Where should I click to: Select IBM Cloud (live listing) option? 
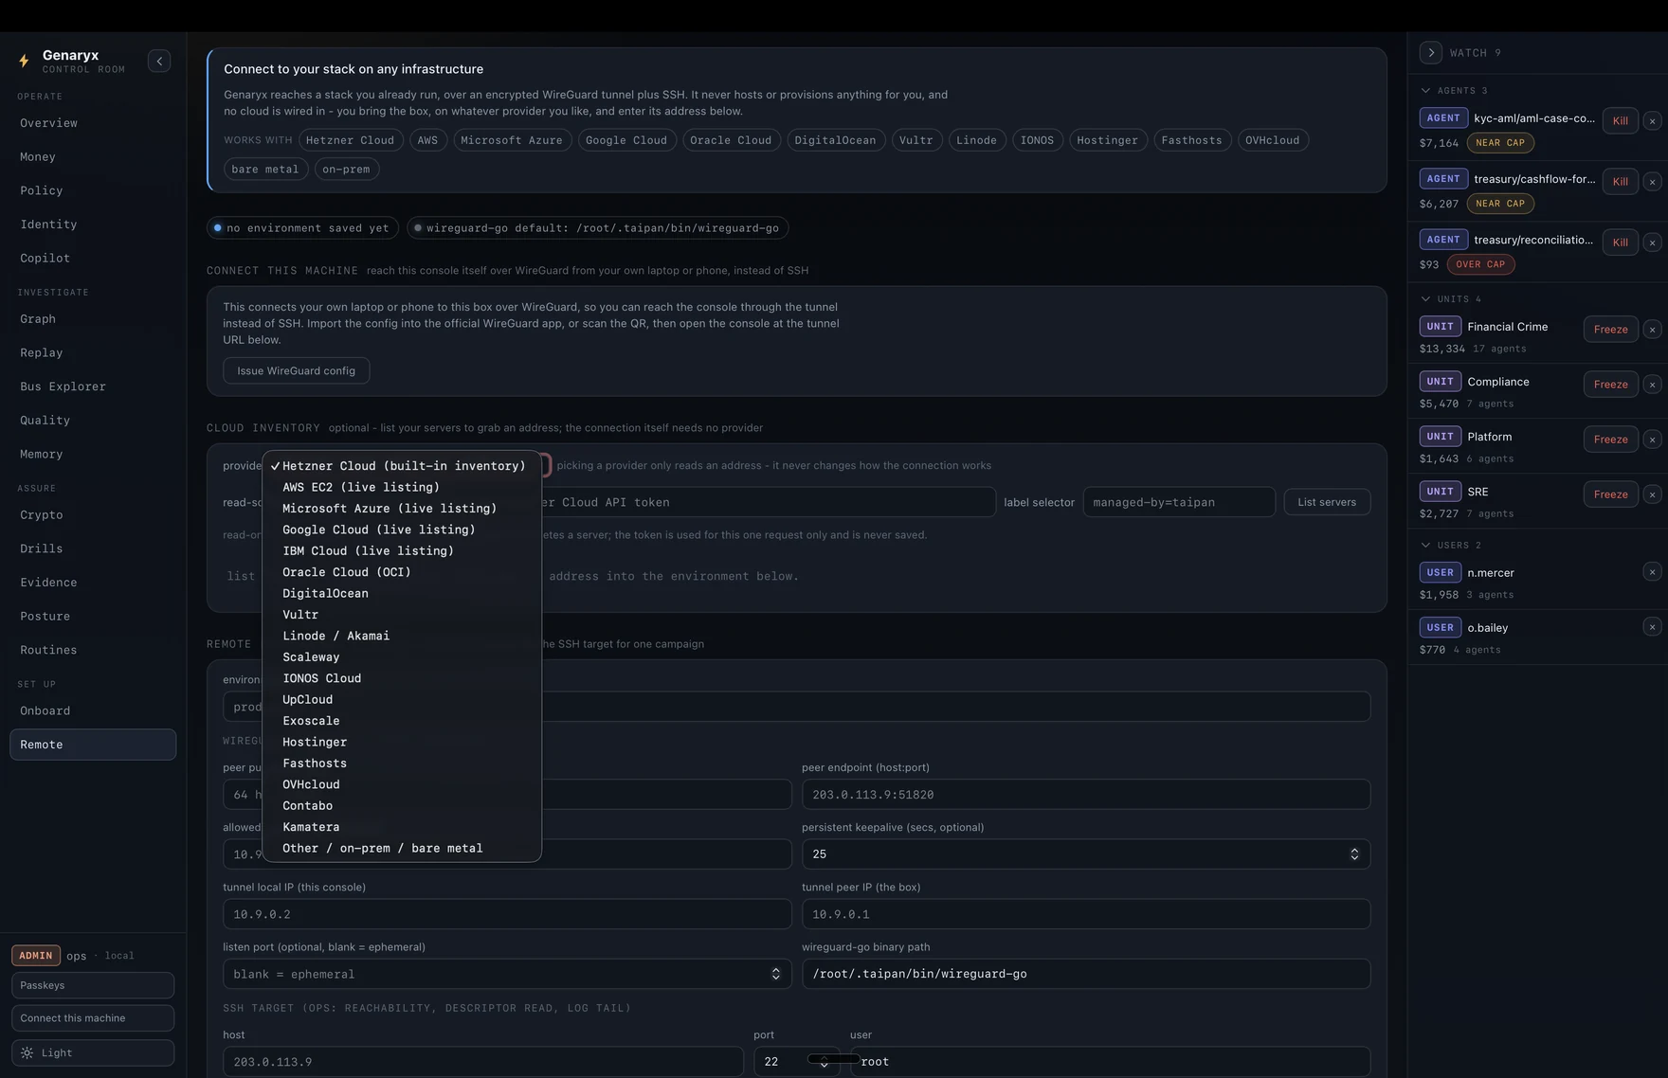click(x=402, y=550)
